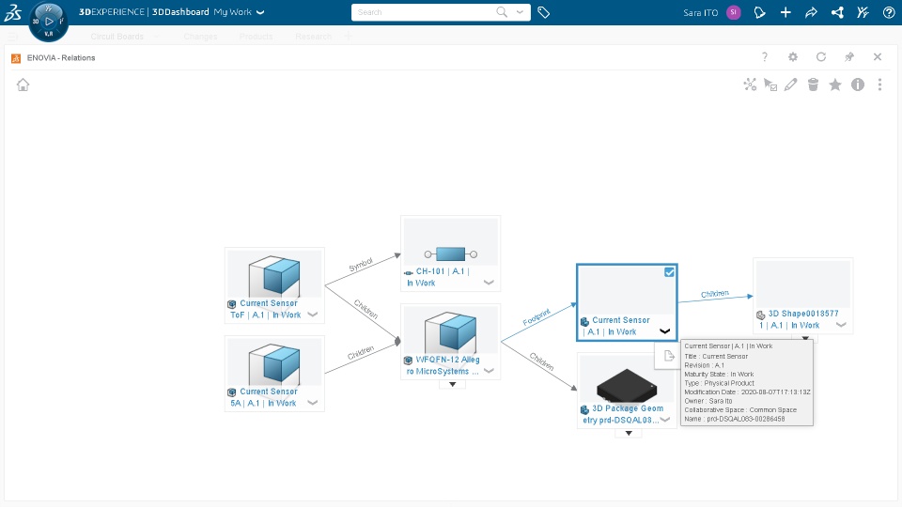The width and height of the screenshot is (902, 507).
Task: Expand the search options chevron
Action: (520, 12)
